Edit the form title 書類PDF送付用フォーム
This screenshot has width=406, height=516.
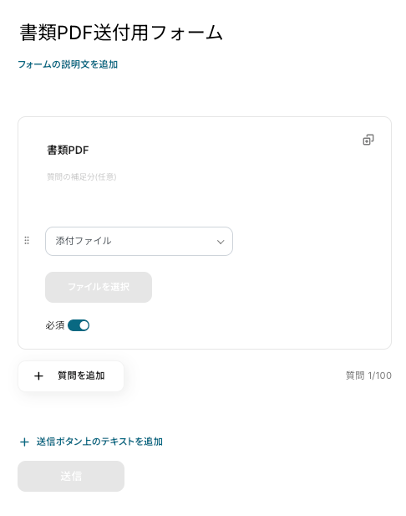pos(121,33)
